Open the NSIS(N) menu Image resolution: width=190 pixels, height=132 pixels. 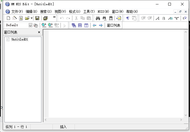(x=103, y=12)
